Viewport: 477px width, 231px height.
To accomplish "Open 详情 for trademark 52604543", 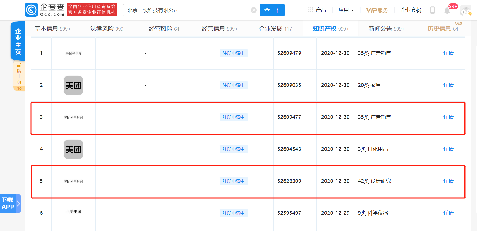I will [x=449, y=149].
